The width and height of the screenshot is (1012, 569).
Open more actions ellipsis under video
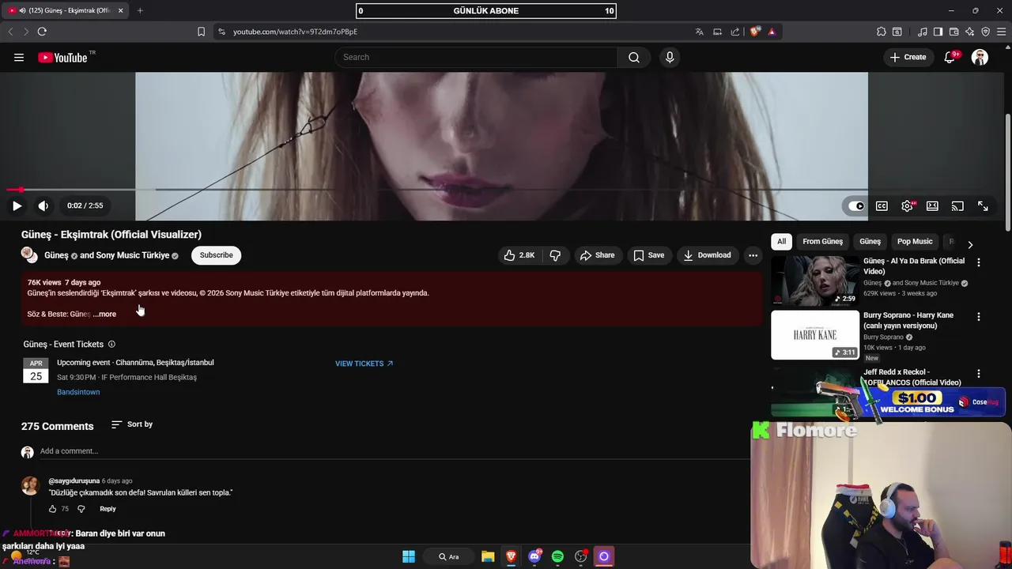tap(753, 255)
